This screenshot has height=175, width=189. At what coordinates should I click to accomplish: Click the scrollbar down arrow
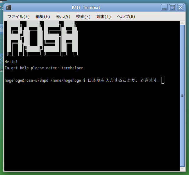(182, 169)
